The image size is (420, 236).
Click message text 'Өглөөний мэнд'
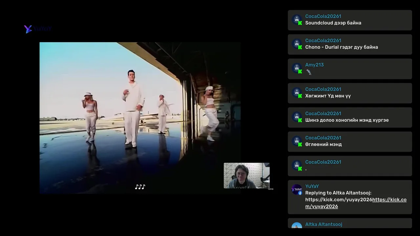(323, 144)
